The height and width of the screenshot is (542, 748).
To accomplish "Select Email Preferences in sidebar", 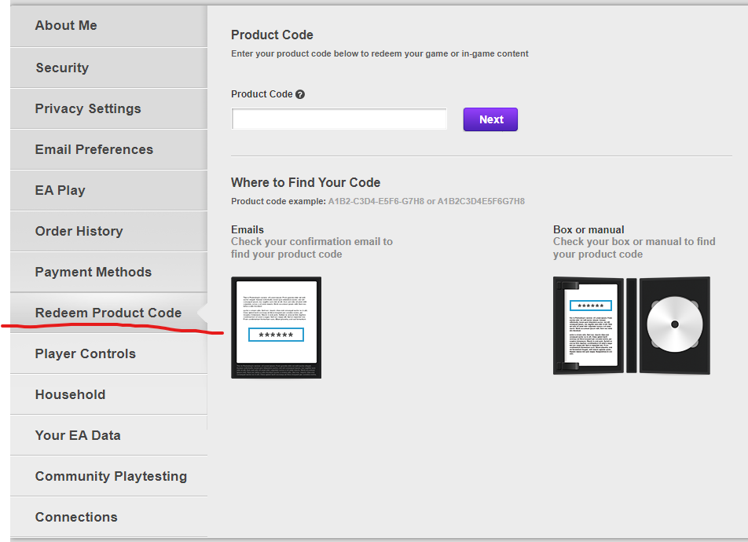I will (x=108, y=150).
